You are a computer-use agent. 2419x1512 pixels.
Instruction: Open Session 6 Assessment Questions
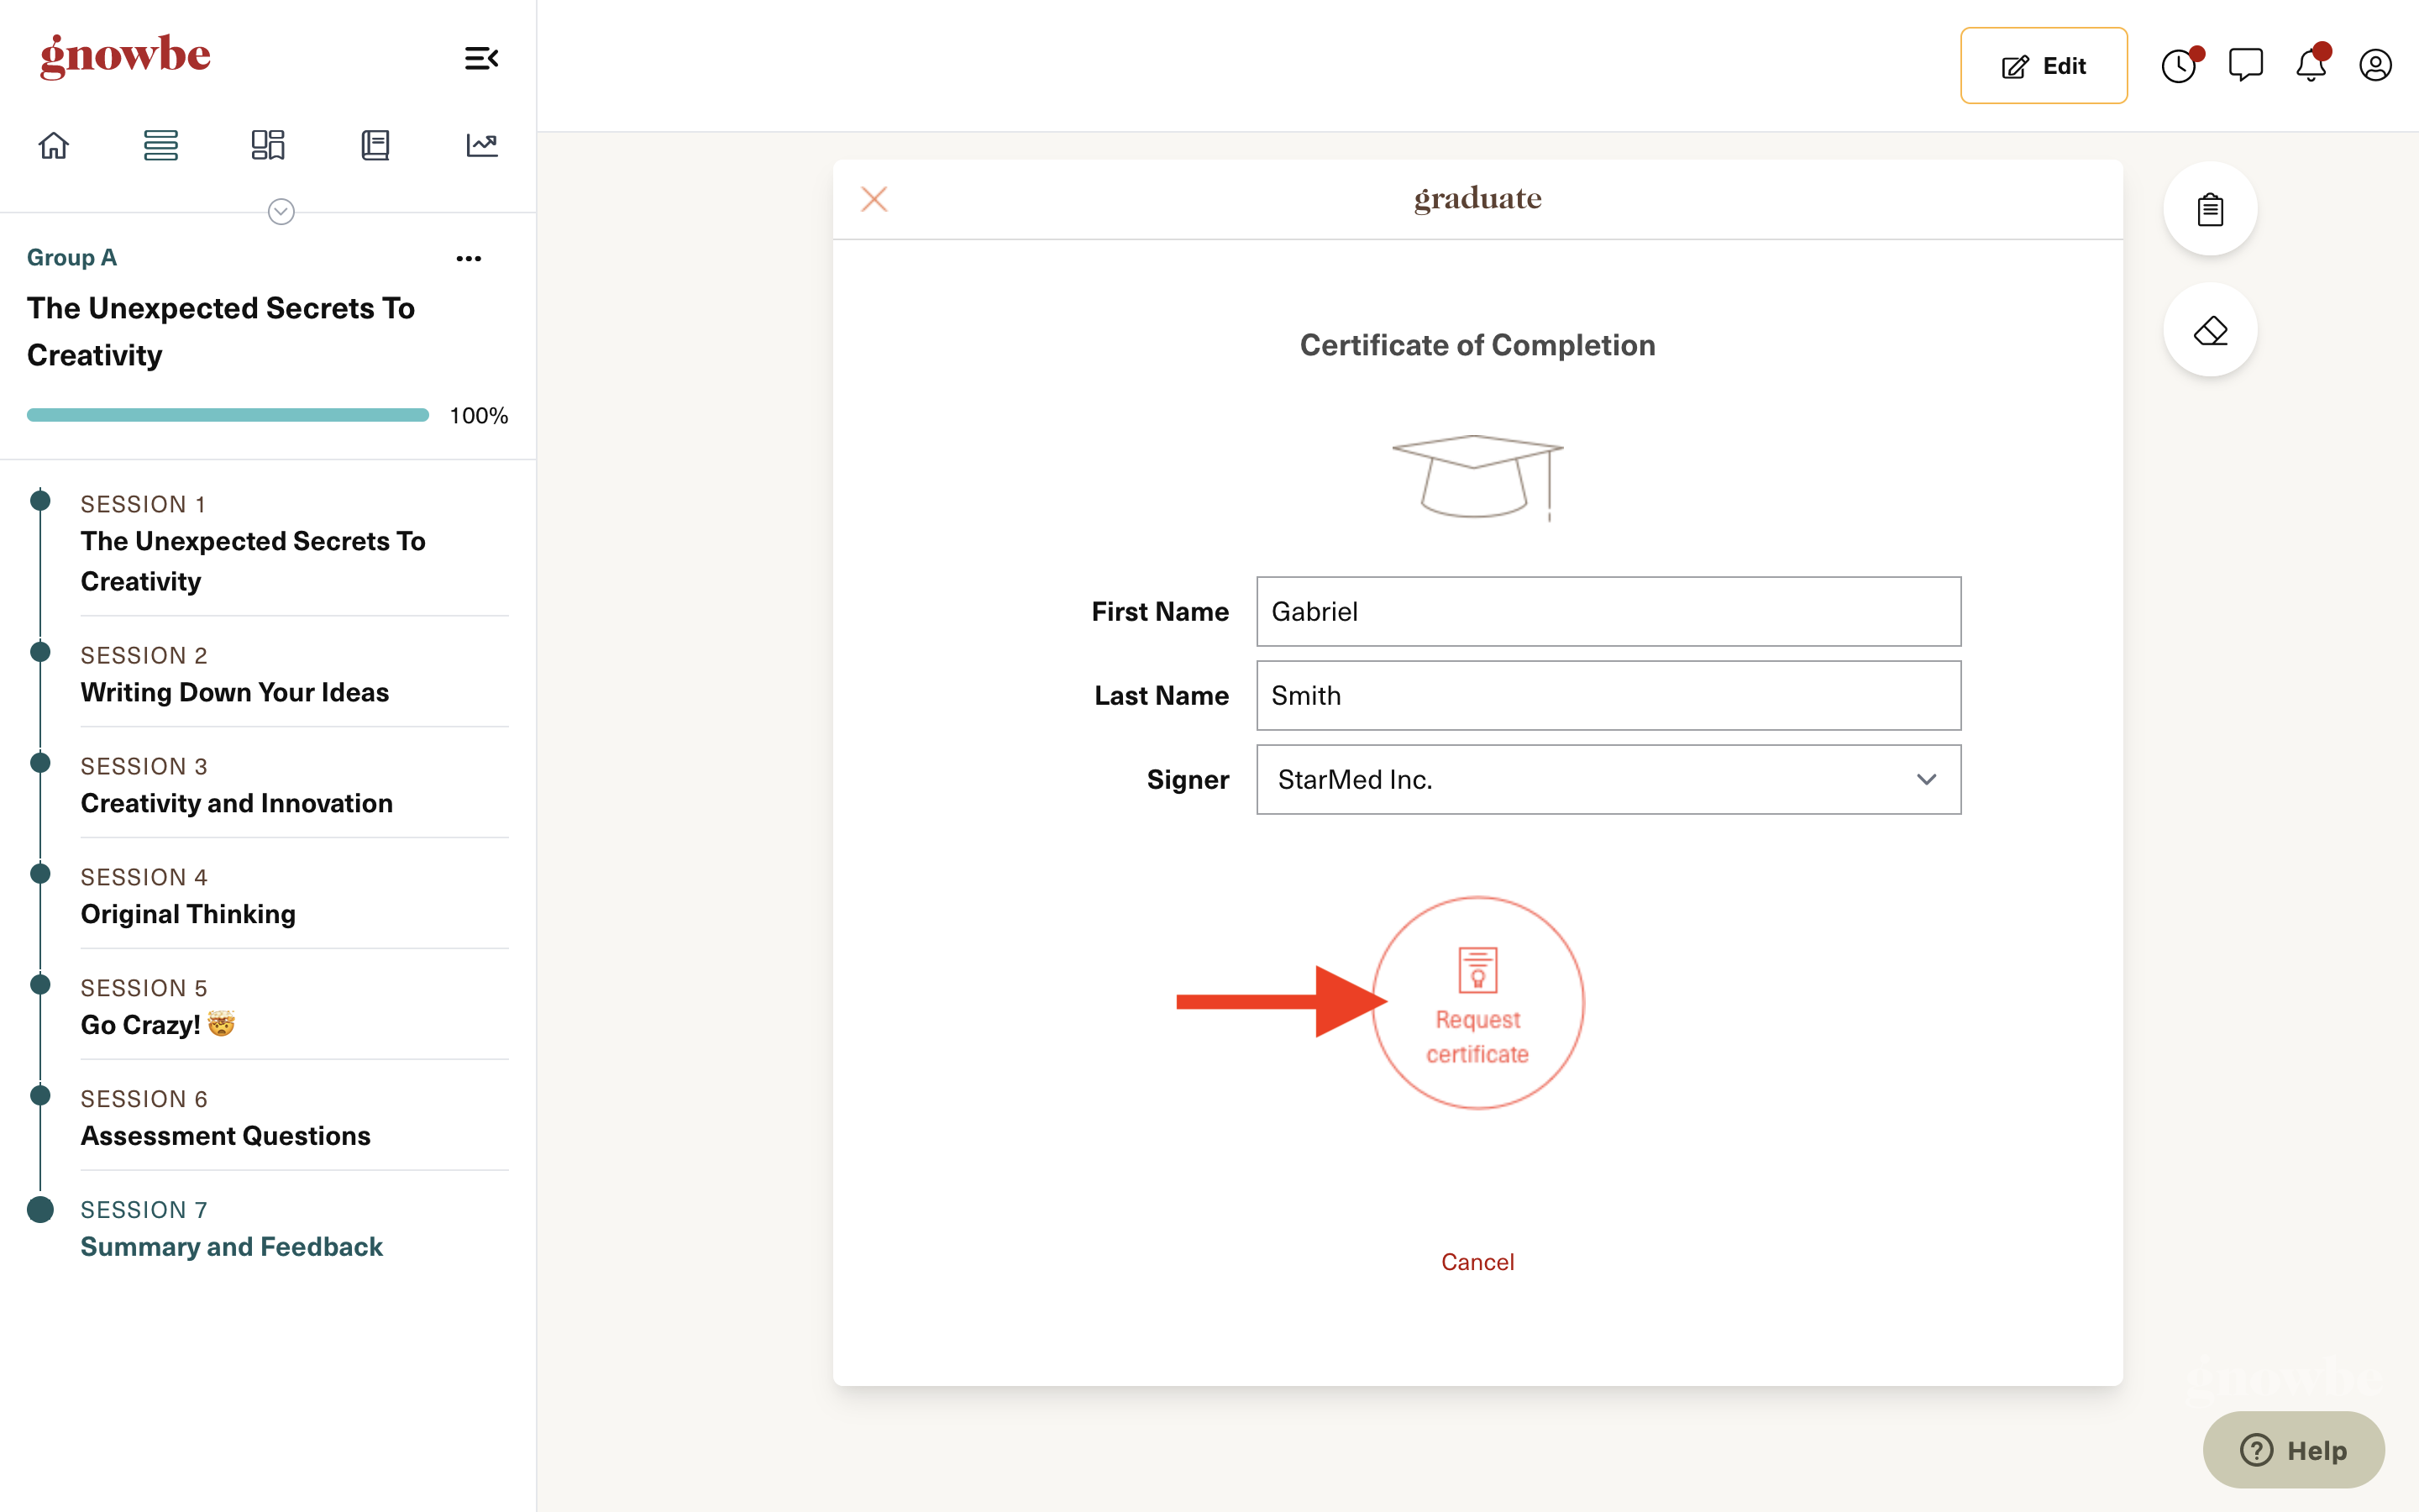(x=294, y=1118)
